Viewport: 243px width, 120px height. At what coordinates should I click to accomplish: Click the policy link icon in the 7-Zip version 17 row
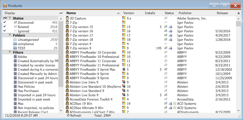coord(170,35)
